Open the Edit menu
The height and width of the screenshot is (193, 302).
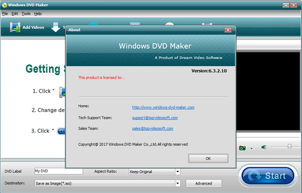tap(15, 14)
